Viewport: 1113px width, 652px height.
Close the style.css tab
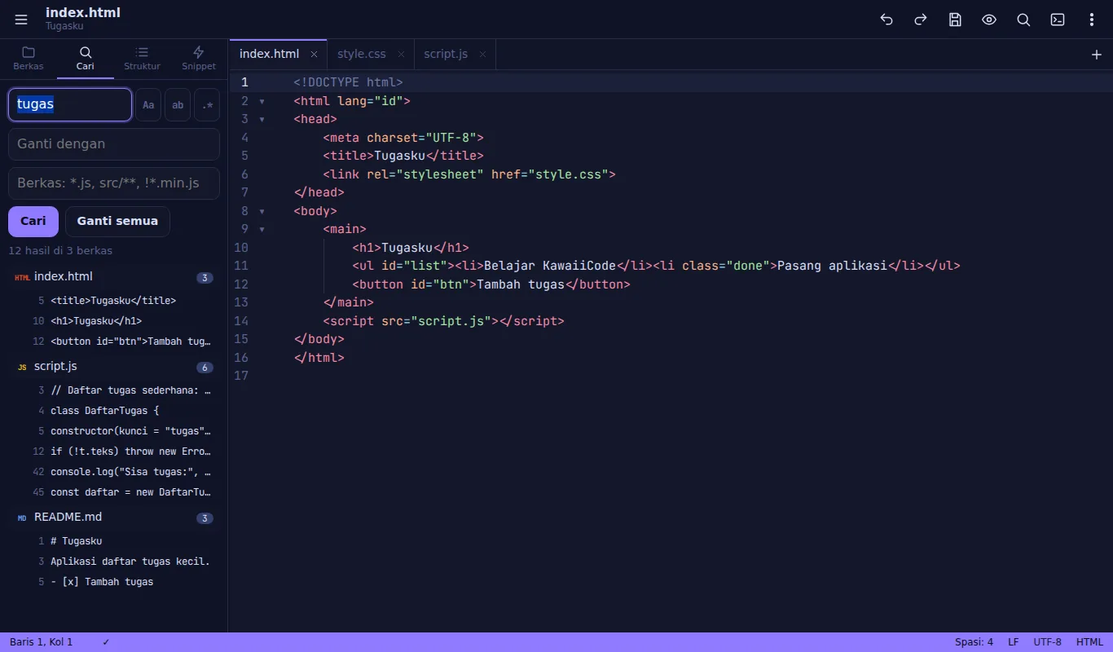(401, 55)
